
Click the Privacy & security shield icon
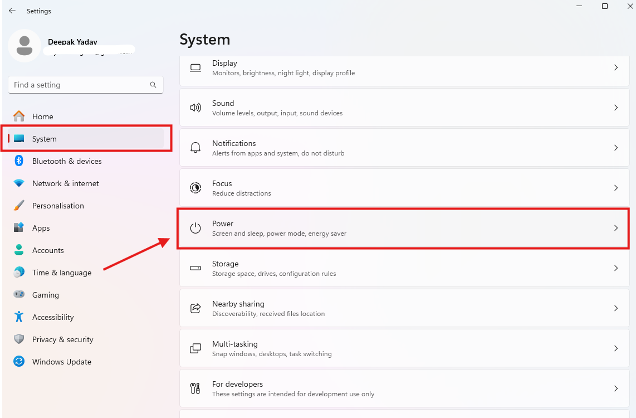pyautogui.click(x=19, y=339)
